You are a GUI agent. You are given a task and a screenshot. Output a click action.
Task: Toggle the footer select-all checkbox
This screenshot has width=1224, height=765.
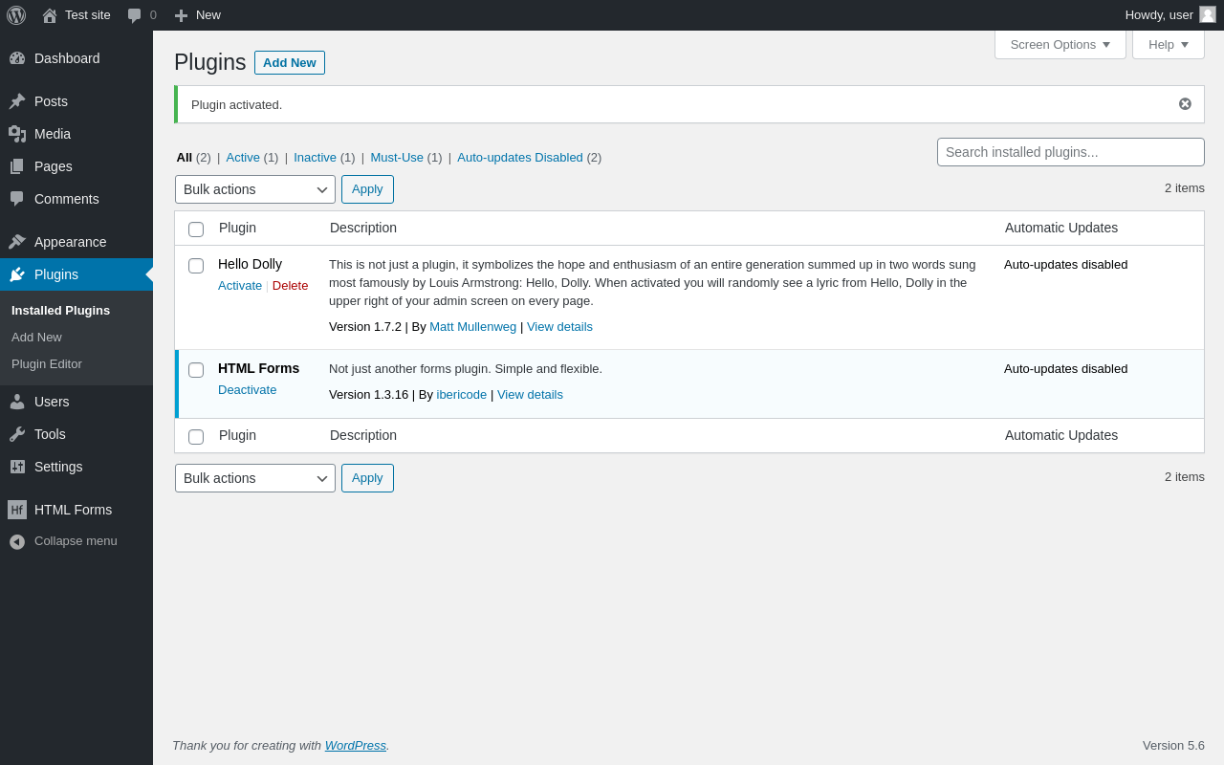(x=196, y=437)
